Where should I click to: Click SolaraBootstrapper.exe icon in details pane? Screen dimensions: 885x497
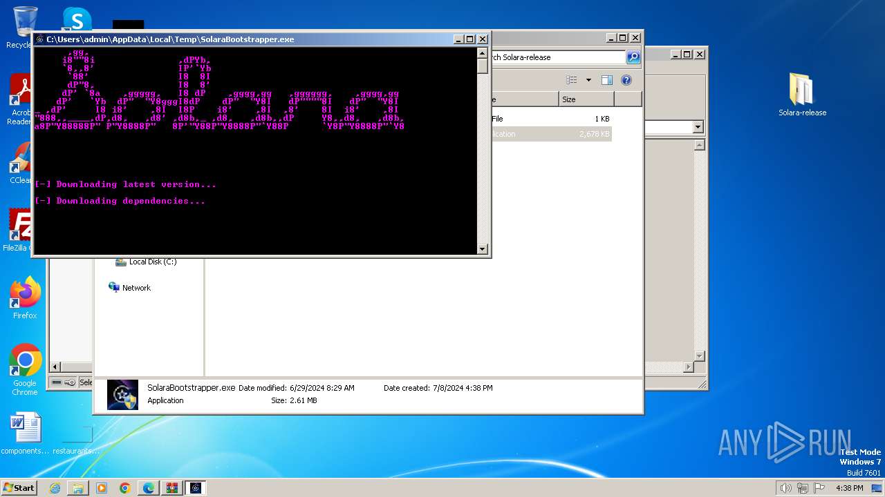tap(122, 394)
